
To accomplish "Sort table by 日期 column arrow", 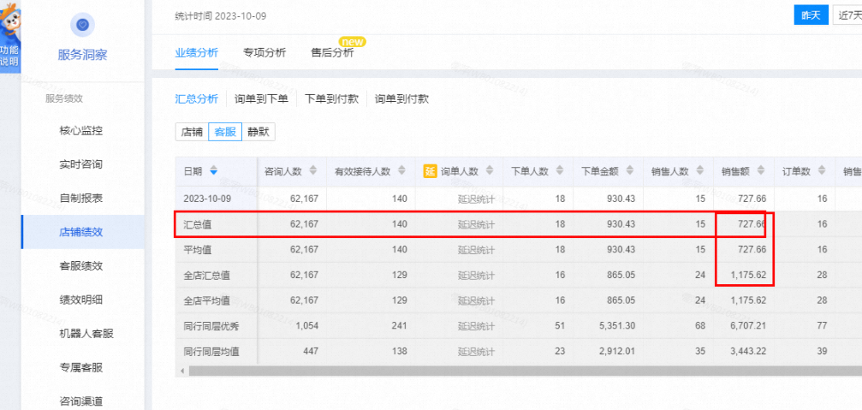I will tap(214, 171).
